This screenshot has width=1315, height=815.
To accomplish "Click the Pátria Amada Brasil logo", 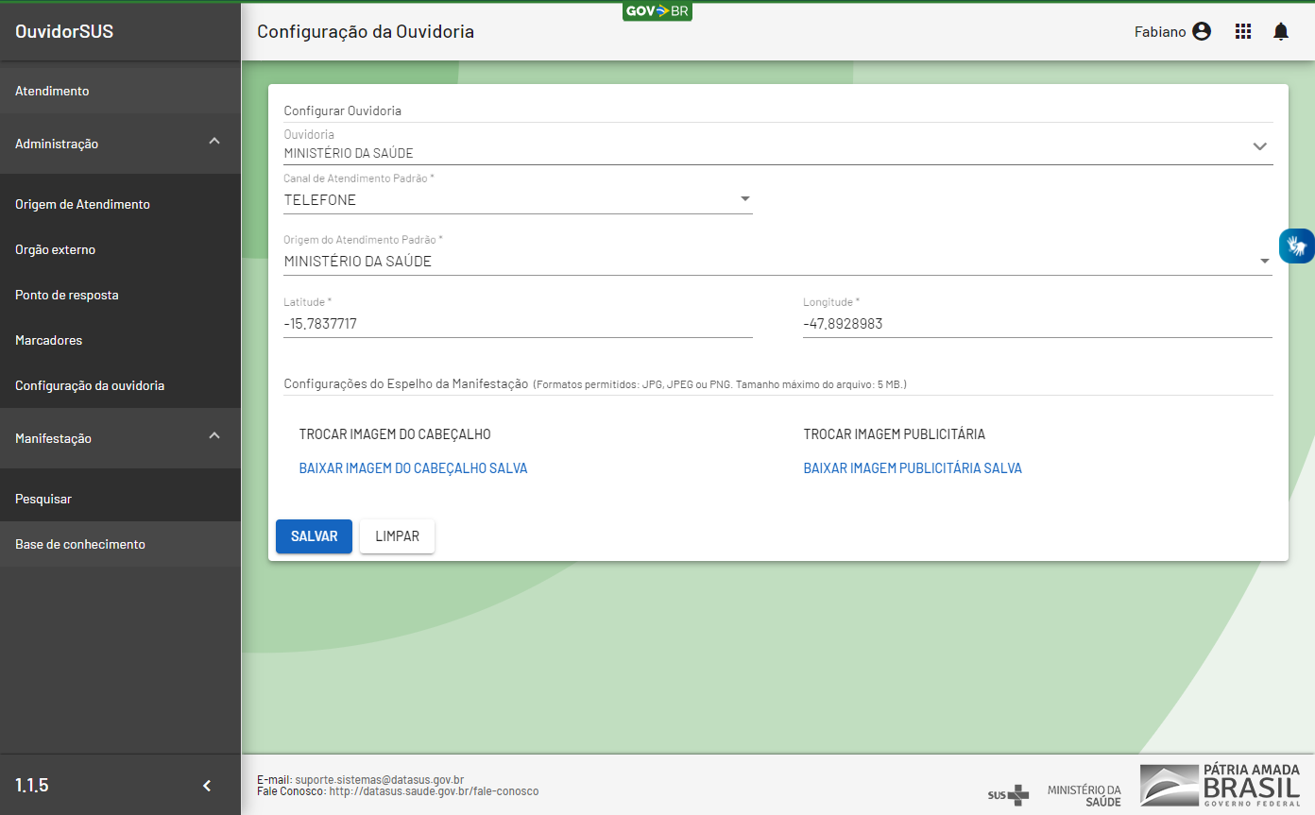I will (1220, 785).
